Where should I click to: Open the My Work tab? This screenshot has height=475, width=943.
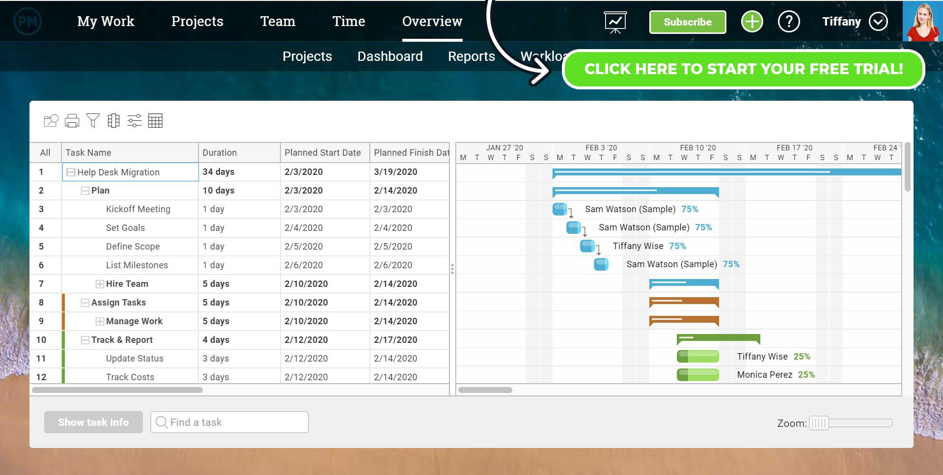click(106, 22)
